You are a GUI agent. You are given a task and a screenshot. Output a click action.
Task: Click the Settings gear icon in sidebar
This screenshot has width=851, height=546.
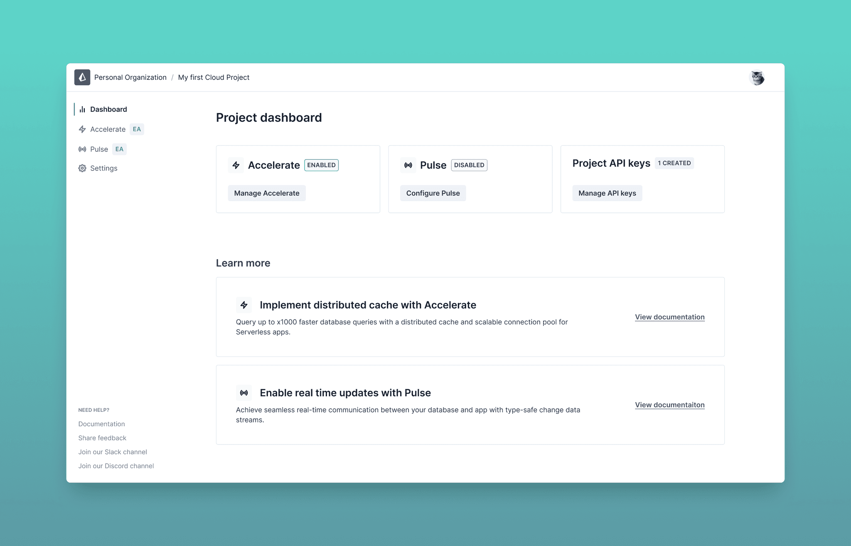(82, 168)
